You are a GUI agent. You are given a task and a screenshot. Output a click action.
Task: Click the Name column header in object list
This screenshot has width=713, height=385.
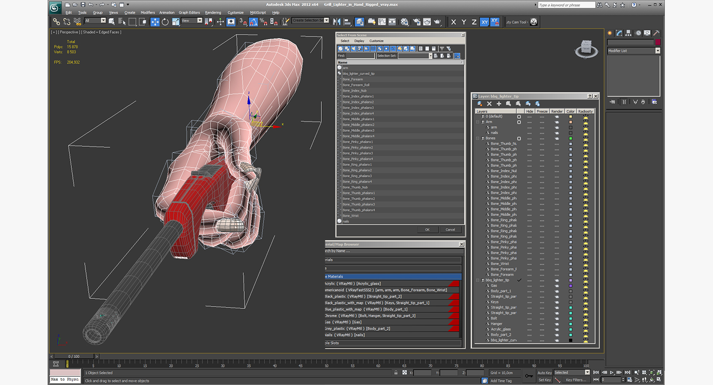[400, 63]
